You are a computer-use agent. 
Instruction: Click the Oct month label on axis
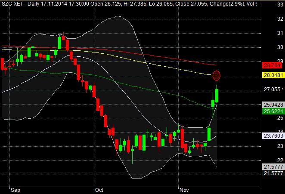pos(99,190)
